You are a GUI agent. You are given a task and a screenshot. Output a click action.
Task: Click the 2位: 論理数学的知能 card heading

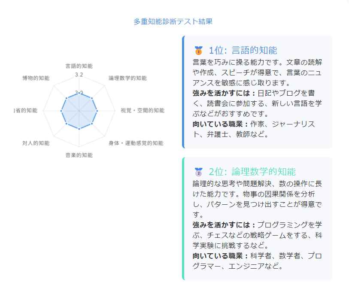click(x=252, y=172)
